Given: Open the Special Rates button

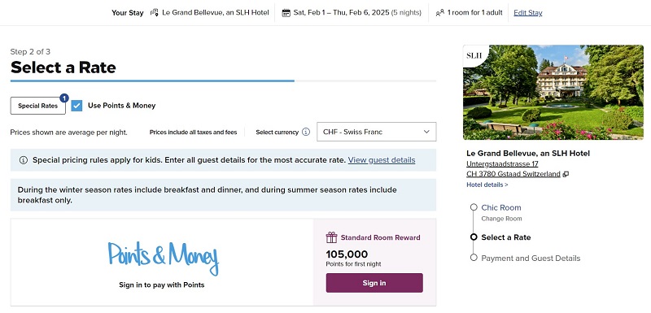Looking at the screenshot, I should click(37, 106).
